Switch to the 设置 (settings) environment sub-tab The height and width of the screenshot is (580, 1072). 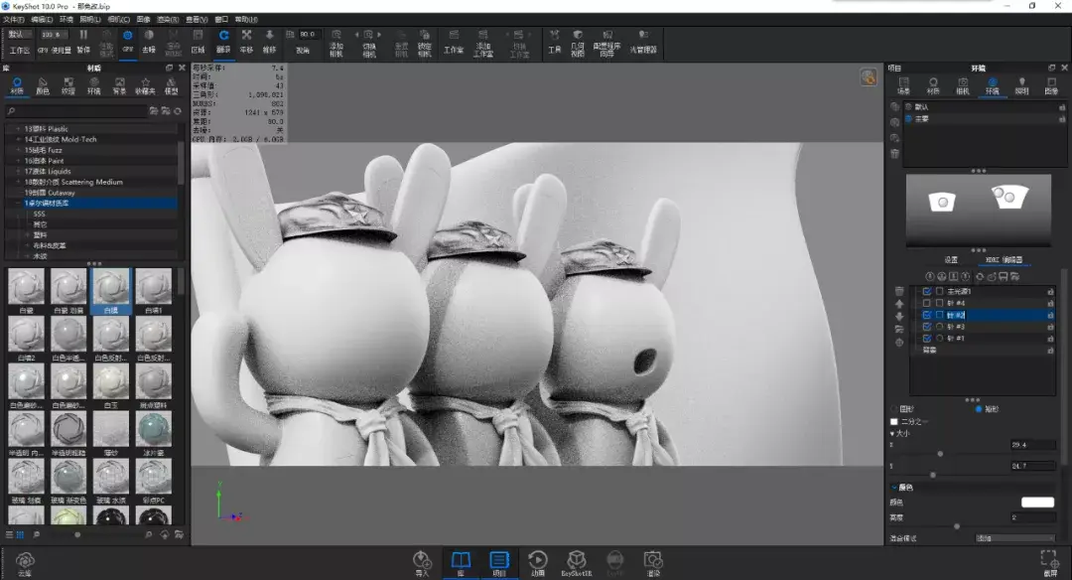tap(951, 260)
